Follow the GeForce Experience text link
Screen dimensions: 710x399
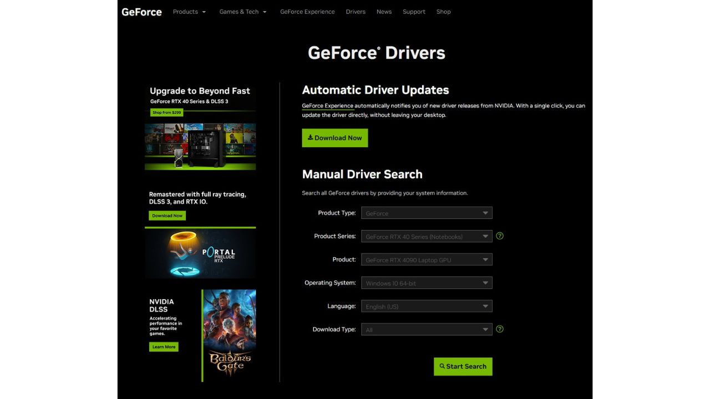coord(327,106)
